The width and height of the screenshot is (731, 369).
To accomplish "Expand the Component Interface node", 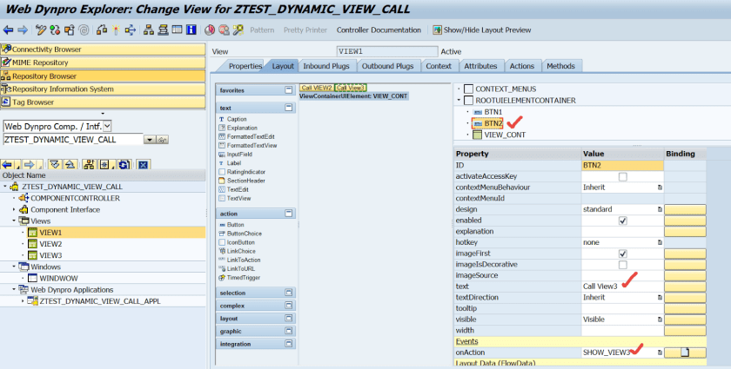I will (x=14, y=209).
